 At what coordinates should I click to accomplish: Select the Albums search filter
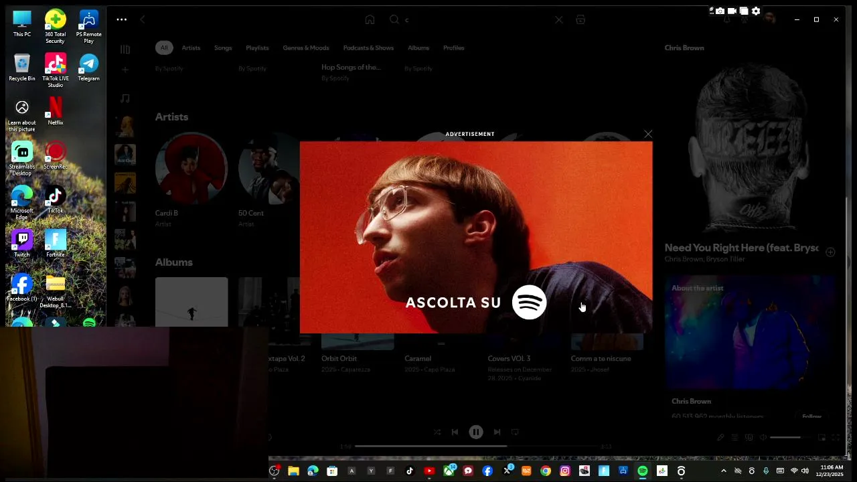(418, 48)
